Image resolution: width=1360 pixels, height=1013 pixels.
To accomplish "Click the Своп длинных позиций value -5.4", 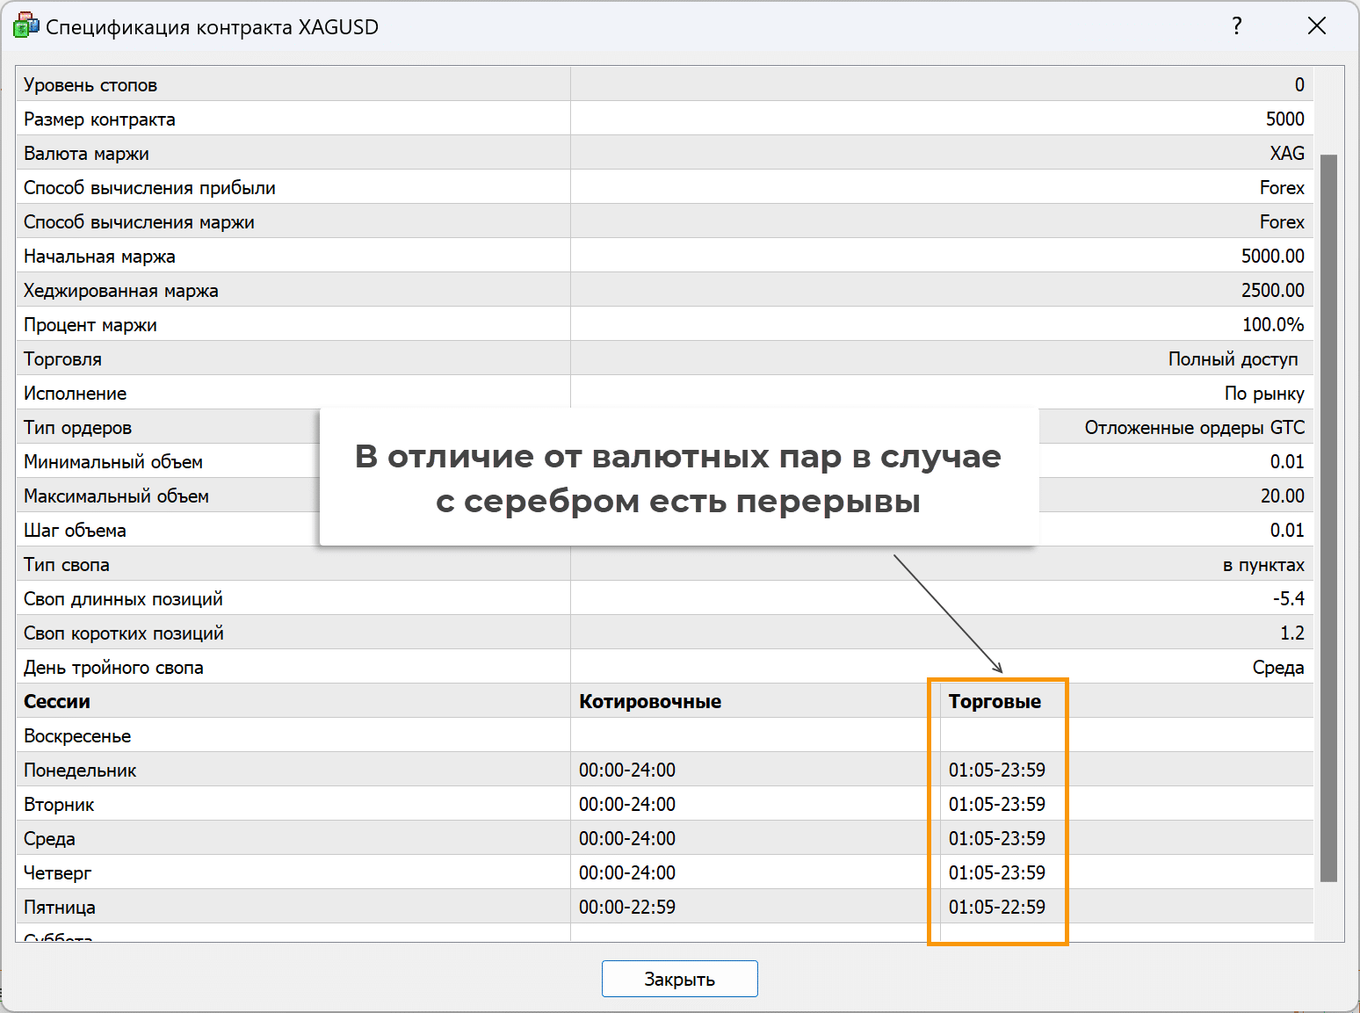I will point(1288,599).
